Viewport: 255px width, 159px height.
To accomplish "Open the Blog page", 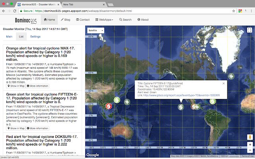I will tap(65, 19).
